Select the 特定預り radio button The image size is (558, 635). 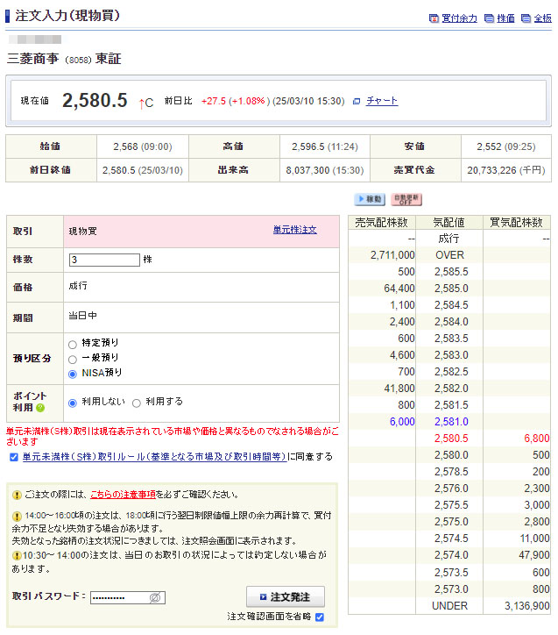coord(73,344)
